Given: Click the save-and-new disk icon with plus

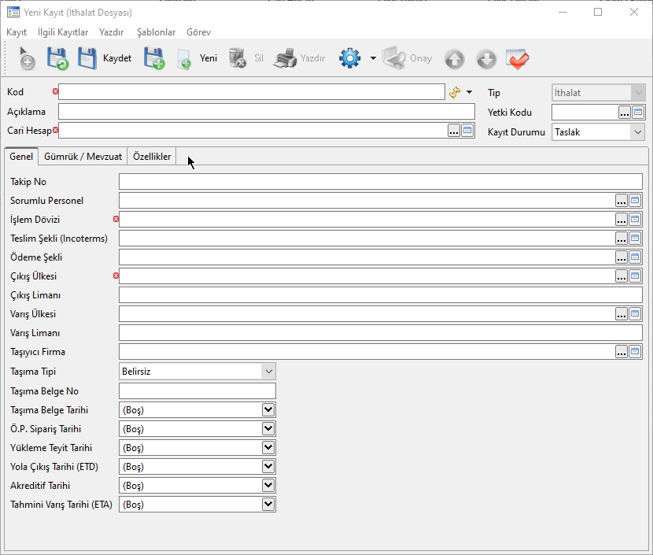Looking at the screenshot, I should tap(153, 59).
